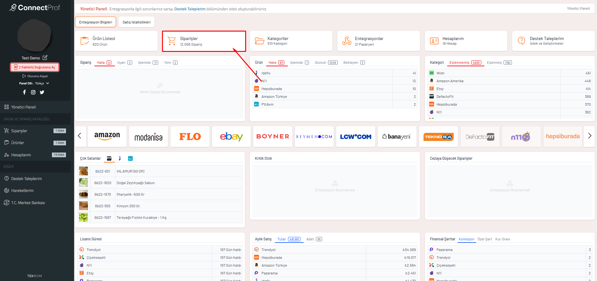Select the Ürün Bekleyen tab
The image size is (597, 281).
354,63
